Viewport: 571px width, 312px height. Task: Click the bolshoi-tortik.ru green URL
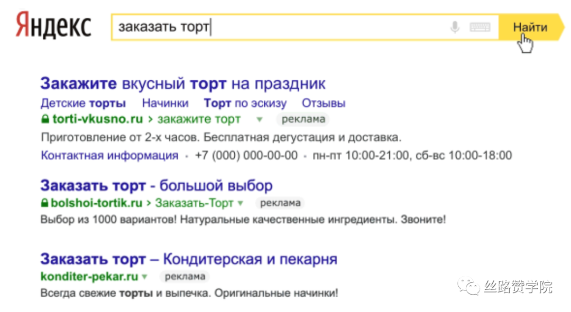point(97,203)
